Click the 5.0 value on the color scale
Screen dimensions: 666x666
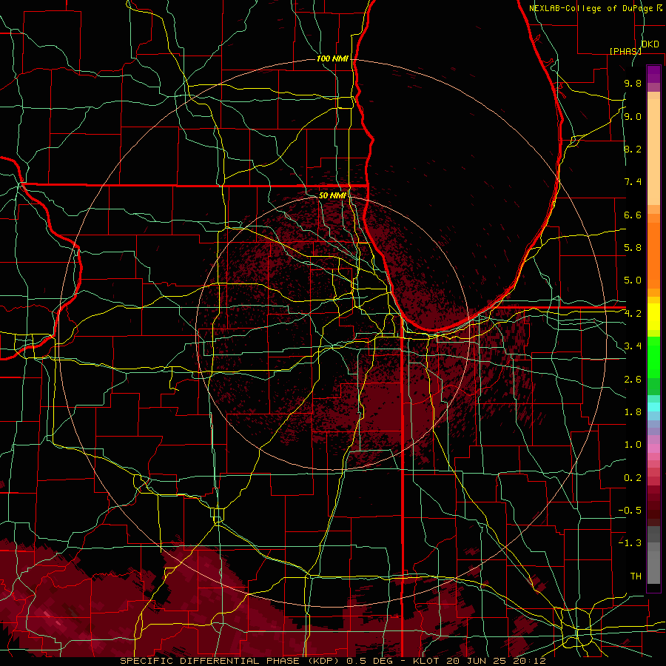tap(633, 280)
